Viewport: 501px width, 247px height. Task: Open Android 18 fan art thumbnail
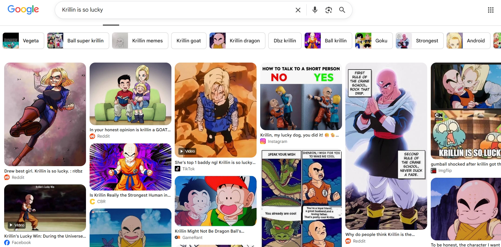coord(45,114)
